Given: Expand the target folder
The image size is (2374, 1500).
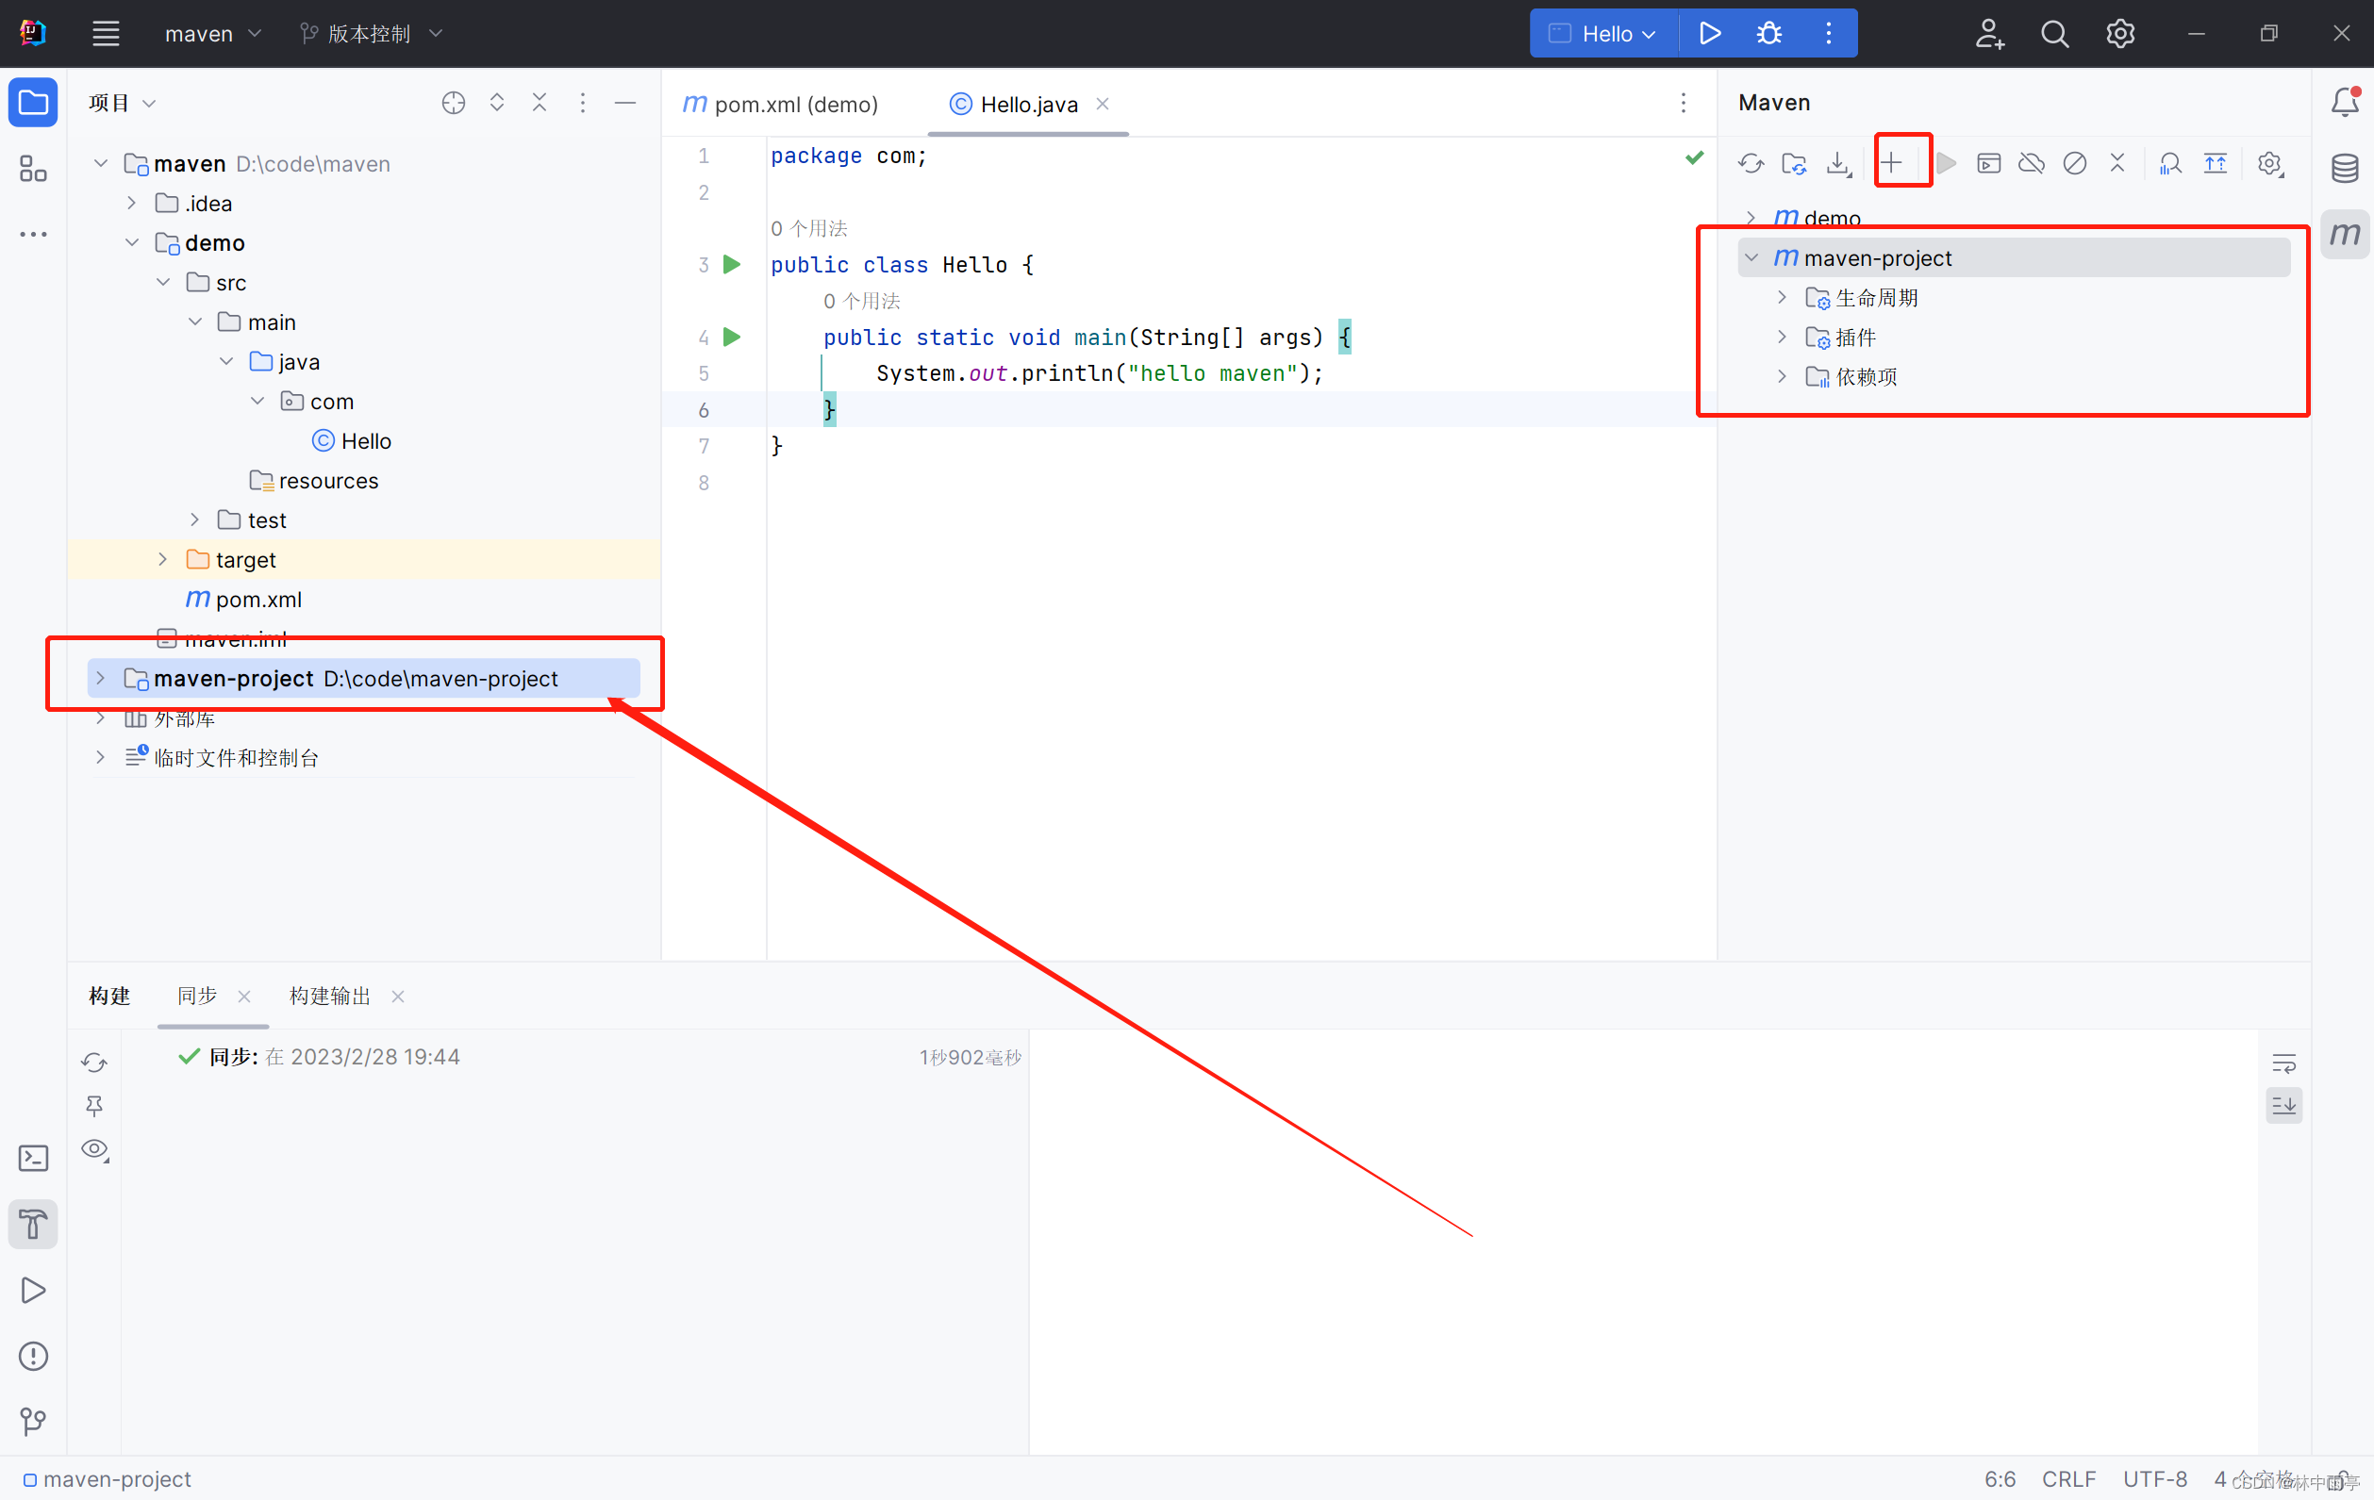Looking at the screenshot, I should point(162,559).
